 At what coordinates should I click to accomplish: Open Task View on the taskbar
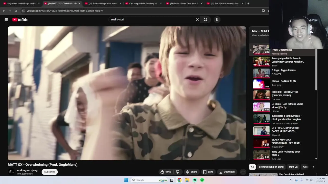click(172, 180)
